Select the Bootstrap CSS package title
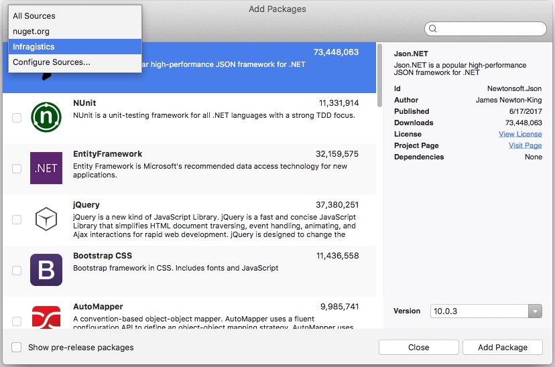The height and width of the screenshot is (367, 555). 103,256
